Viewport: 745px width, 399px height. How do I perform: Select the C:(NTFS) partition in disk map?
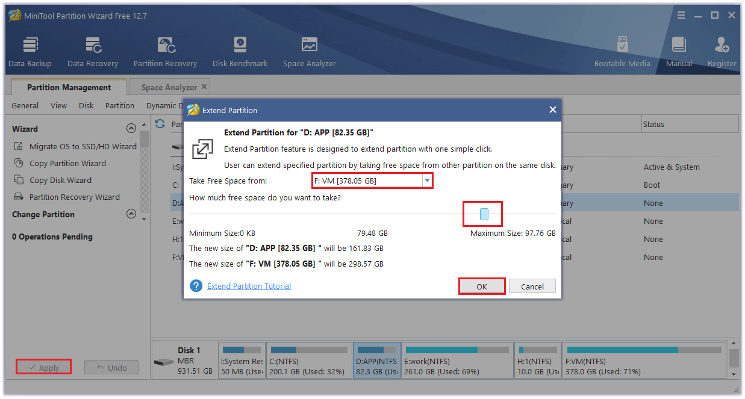309,360
